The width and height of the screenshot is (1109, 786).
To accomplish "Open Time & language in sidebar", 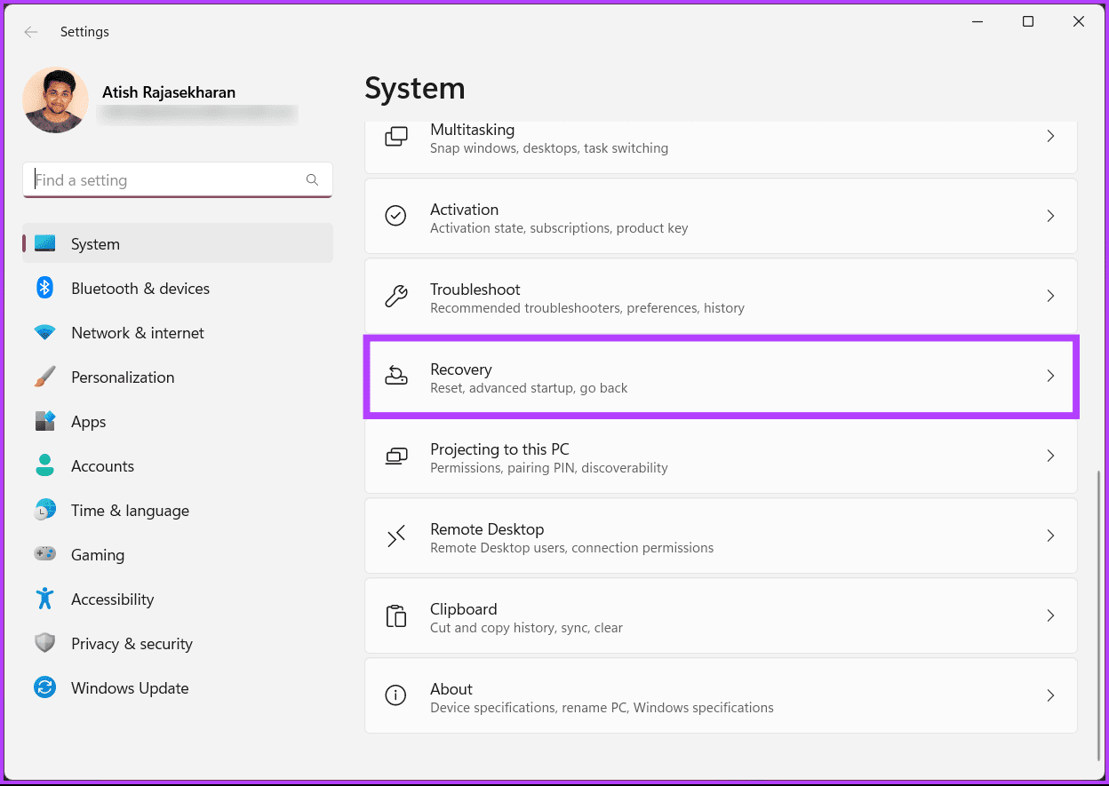I will (x=130, y=511).
